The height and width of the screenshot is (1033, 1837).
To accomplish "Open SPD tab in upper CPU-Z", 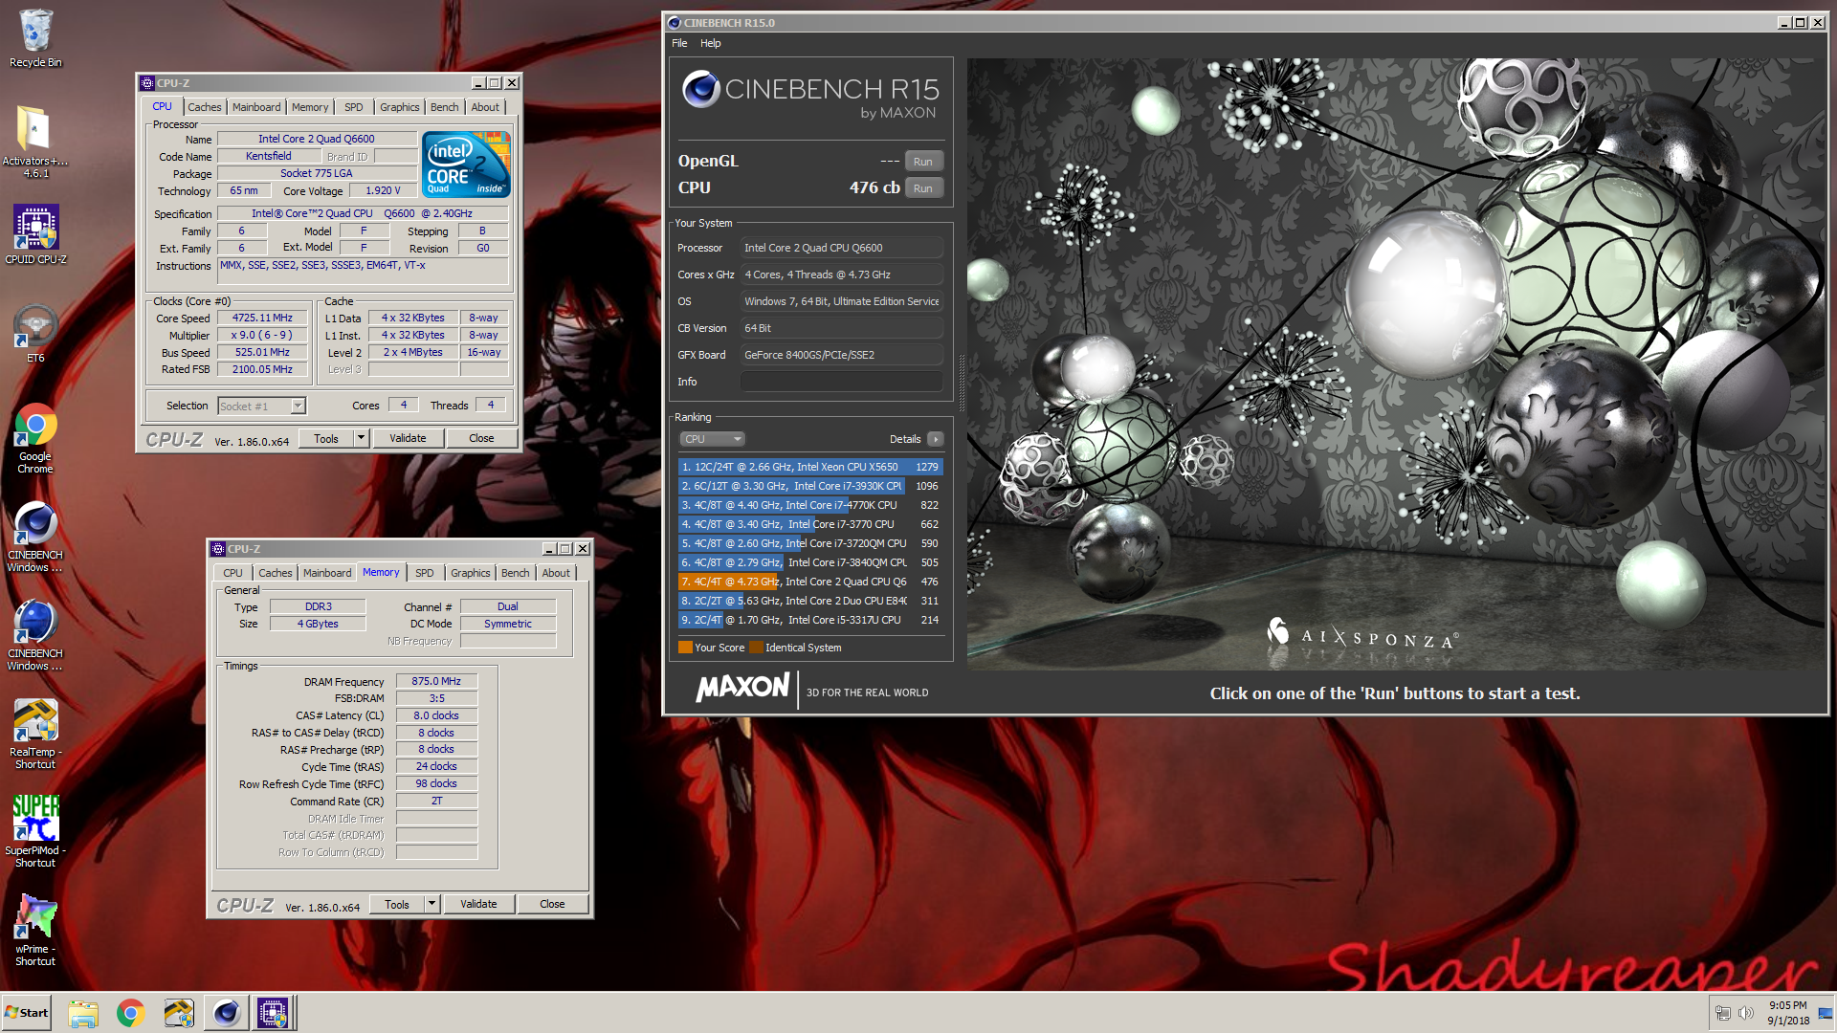I will pyautogui.click(x=354, y=107).
